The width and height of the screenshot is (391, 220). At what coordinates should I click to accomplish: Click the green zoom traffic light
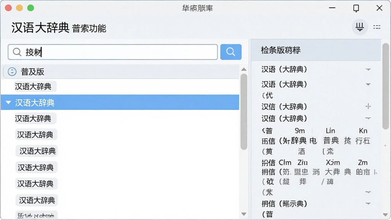pos(31,8)
